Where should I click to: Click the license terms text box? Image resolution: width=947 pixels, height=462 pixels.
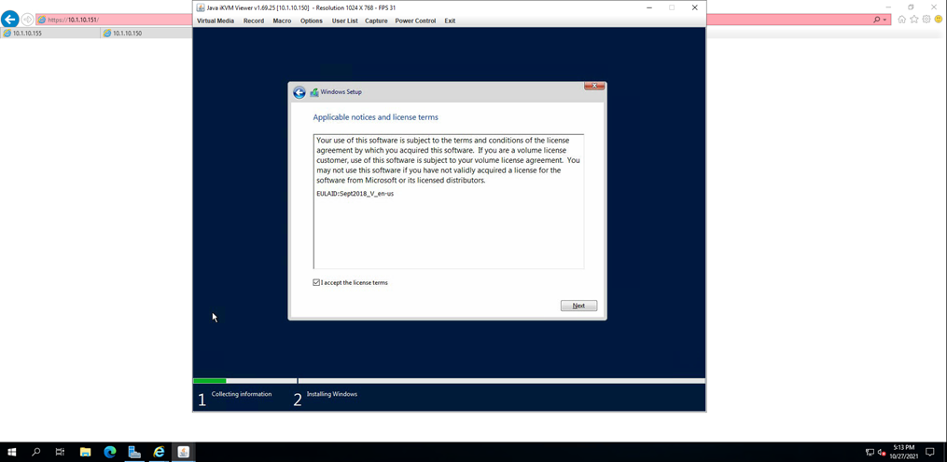(449, 201)
